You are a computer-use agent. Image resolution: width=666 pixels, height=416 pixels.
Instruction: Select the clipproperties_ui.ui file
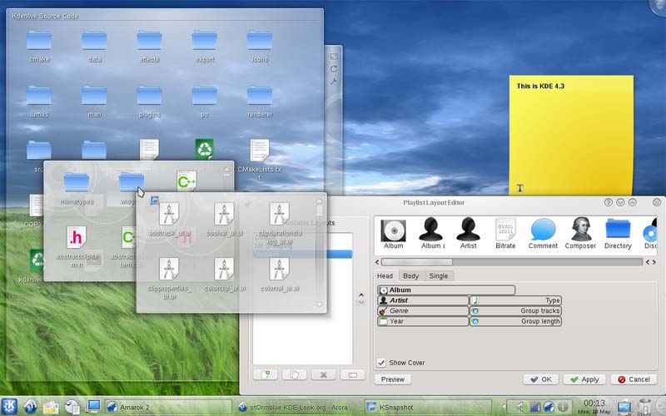pos(169,269)
